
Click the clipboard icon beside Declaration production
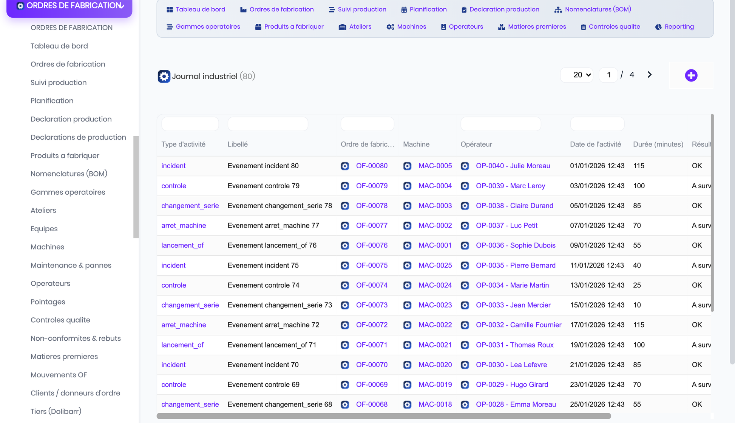coord(464,9)
